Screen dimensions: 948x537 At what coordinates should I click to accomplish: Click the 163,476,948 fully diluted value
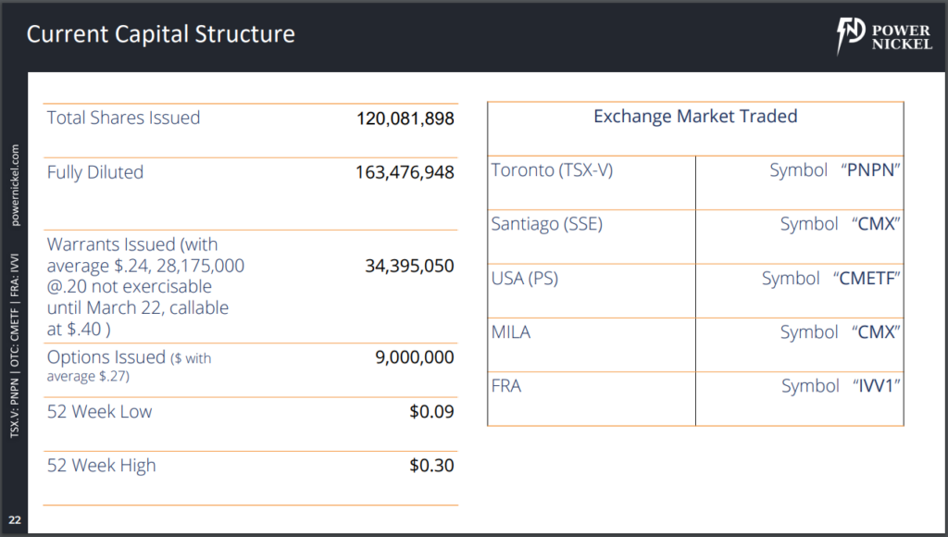405,172
